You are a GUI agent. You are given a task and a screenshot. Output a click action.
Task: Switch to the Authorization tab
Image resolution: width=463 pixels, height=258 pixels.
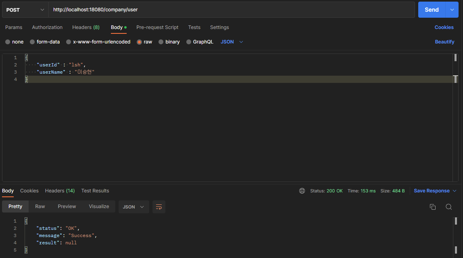[x=47, y=27]
